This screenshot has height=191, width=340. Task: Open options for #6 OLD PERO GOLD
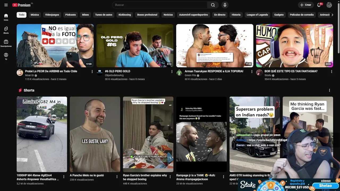(172, 72)
